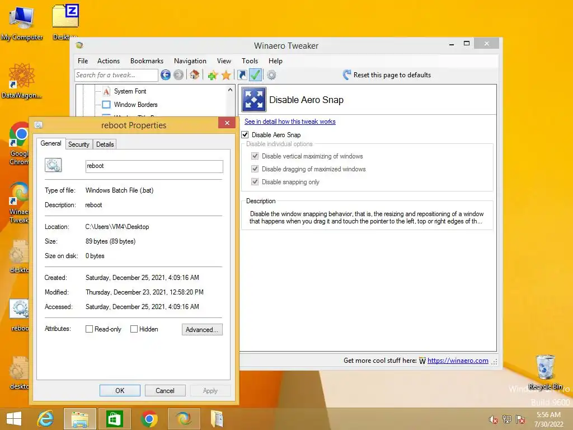Open settings via the gear toolbar icon
The width and height of the screenshot is (573, 430).
[x=271, y=75]
